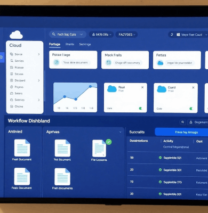
Task: Click the circular icon at the left edge tab
Action: point(1,57)
